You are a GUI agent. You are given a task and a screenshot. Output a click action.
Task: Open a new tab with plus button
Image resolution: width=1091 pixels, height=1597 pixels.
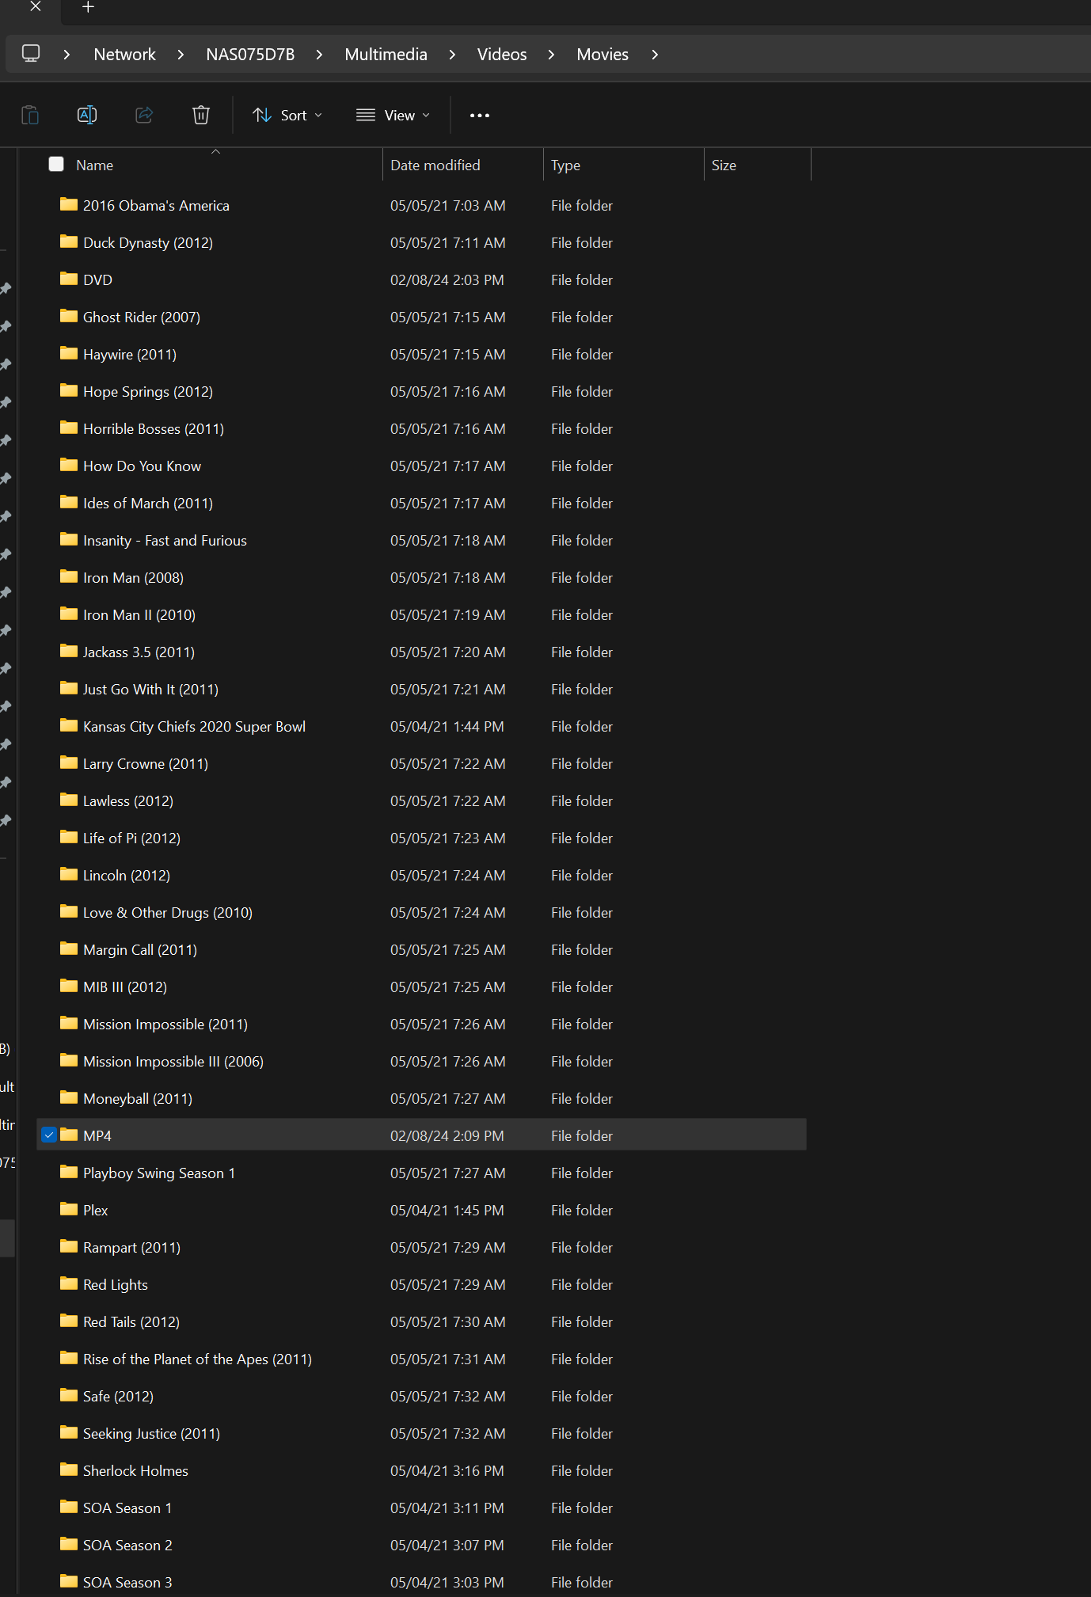point(88,7)
